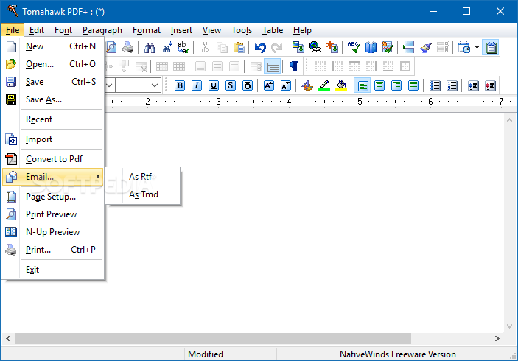The image size is (518, 361).
Task: Choose Email As Tmd
Action: [x=143, y=195]
